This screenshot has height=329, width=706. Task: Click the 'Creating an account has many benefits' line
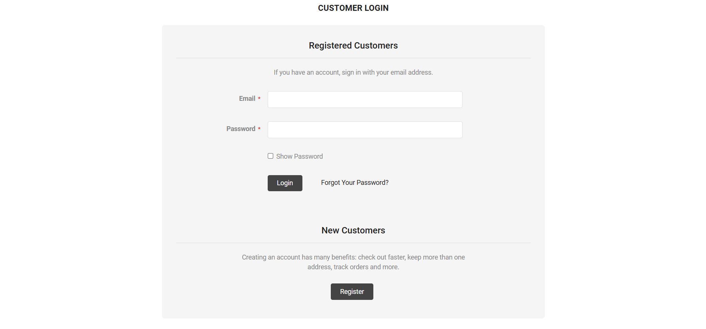[353, 257]
